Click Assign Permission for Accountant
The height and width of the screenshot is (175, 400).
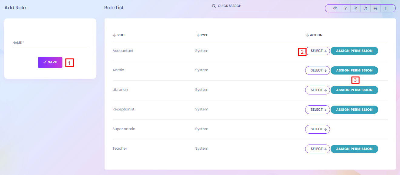click(354, 51)
